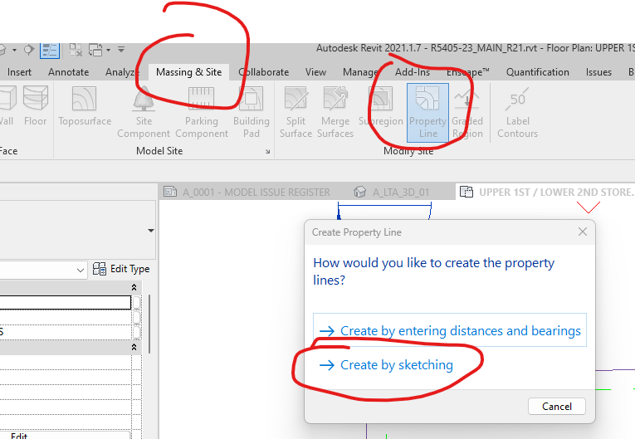Choose Create by entering distances and bearings
This screenshot has height=439, width=635.
(x=450, y=330)
